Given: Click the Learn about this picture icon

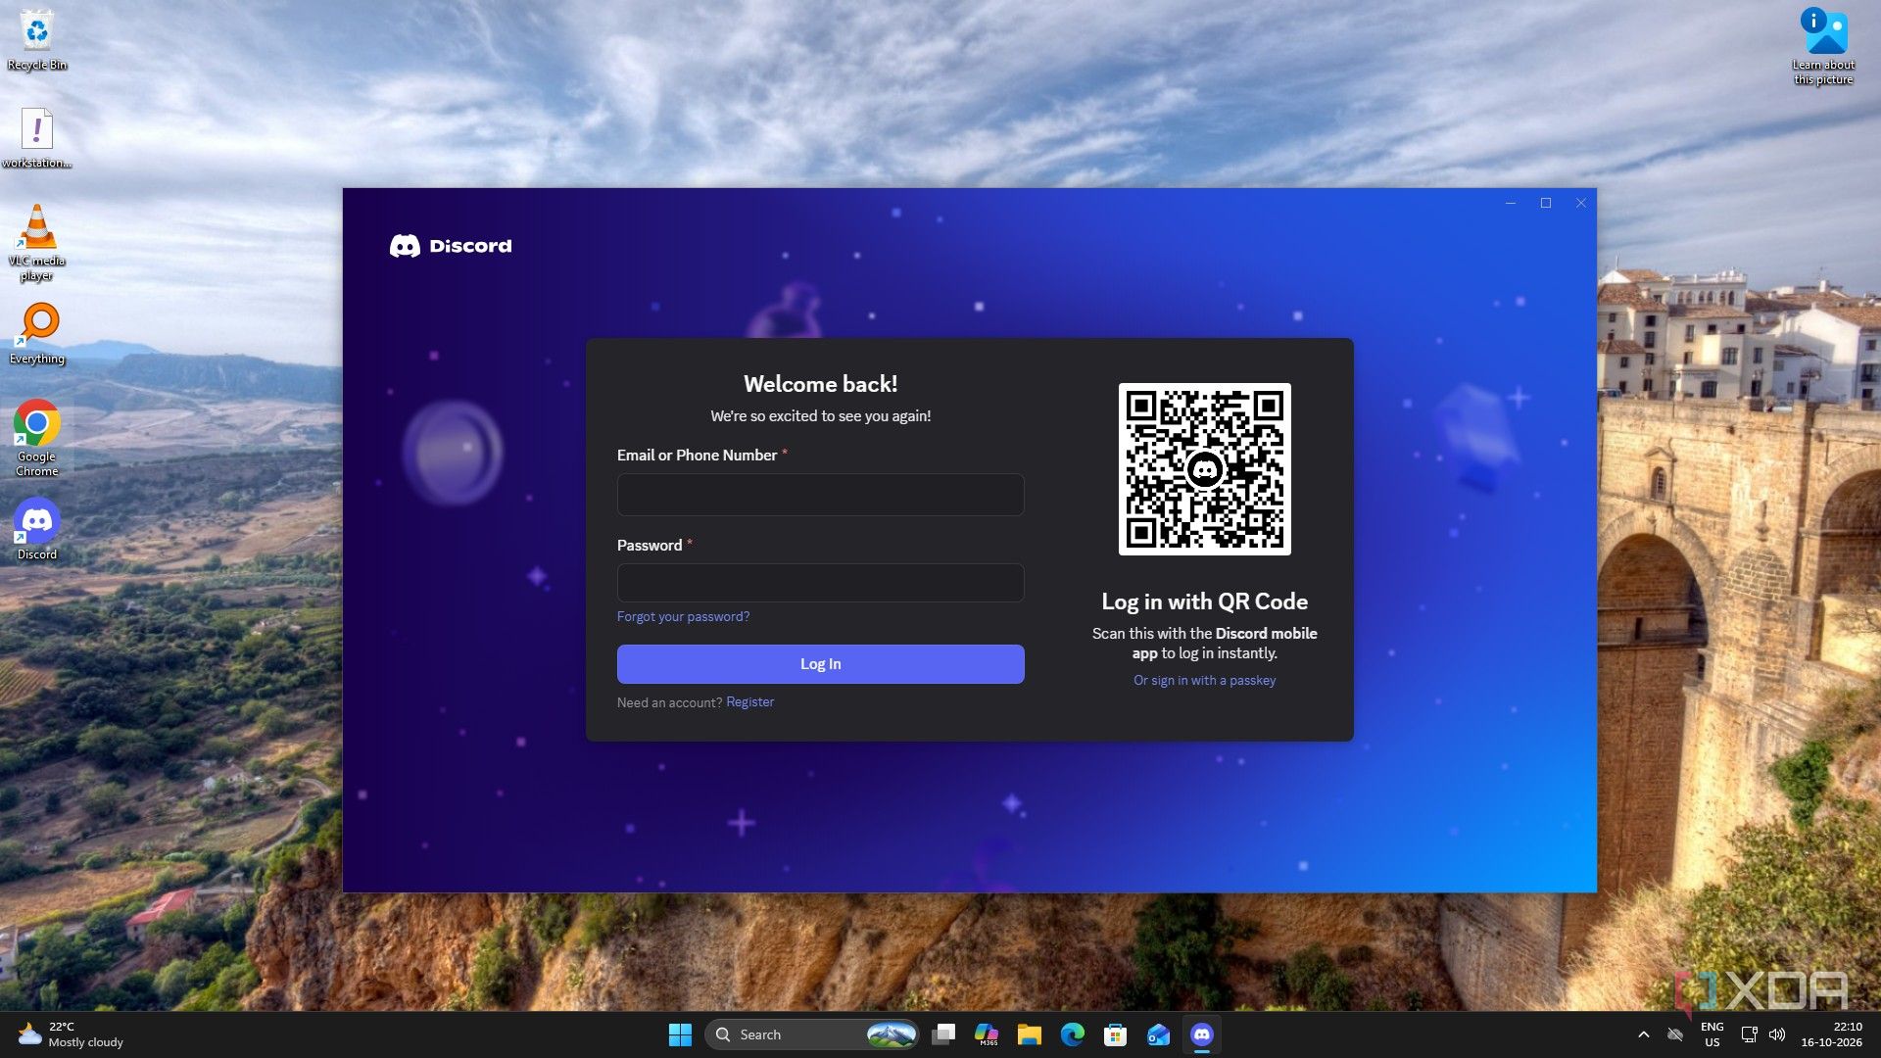Looking at the screenshot, I should pyautogui.click(x=1823, y=45).
